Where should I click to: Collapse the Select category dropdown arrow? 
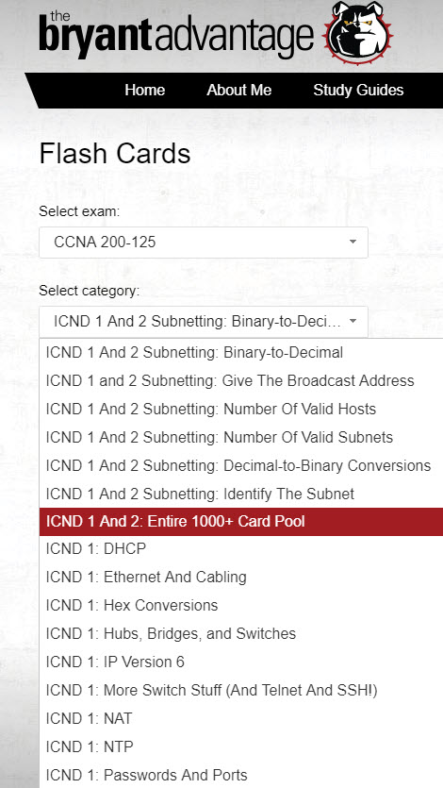353,321
